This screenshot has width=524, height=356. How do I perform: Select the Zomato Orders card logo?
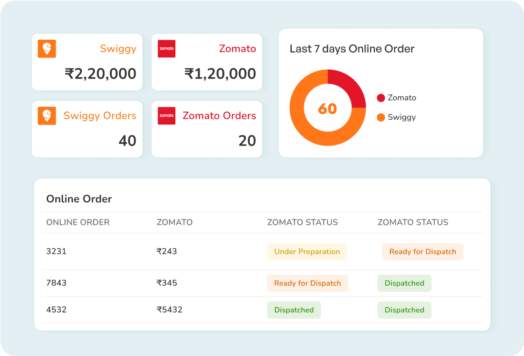(x=166, y=116)
